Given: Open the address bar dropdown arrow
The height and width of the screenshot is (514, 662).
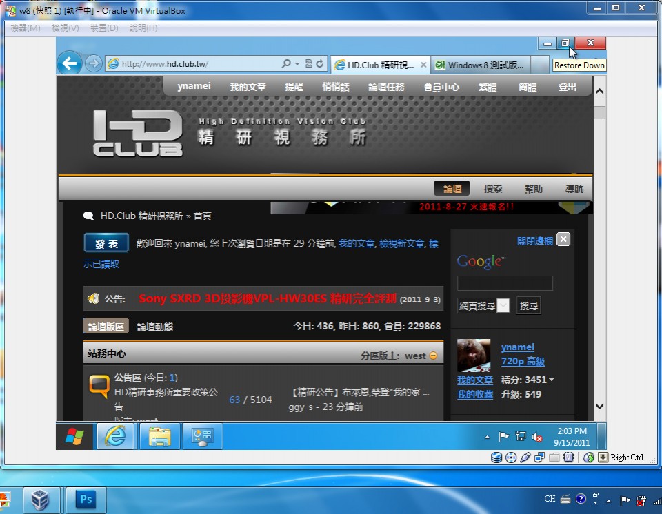Looking at the screenshot, I should click(x=297, y=63).
